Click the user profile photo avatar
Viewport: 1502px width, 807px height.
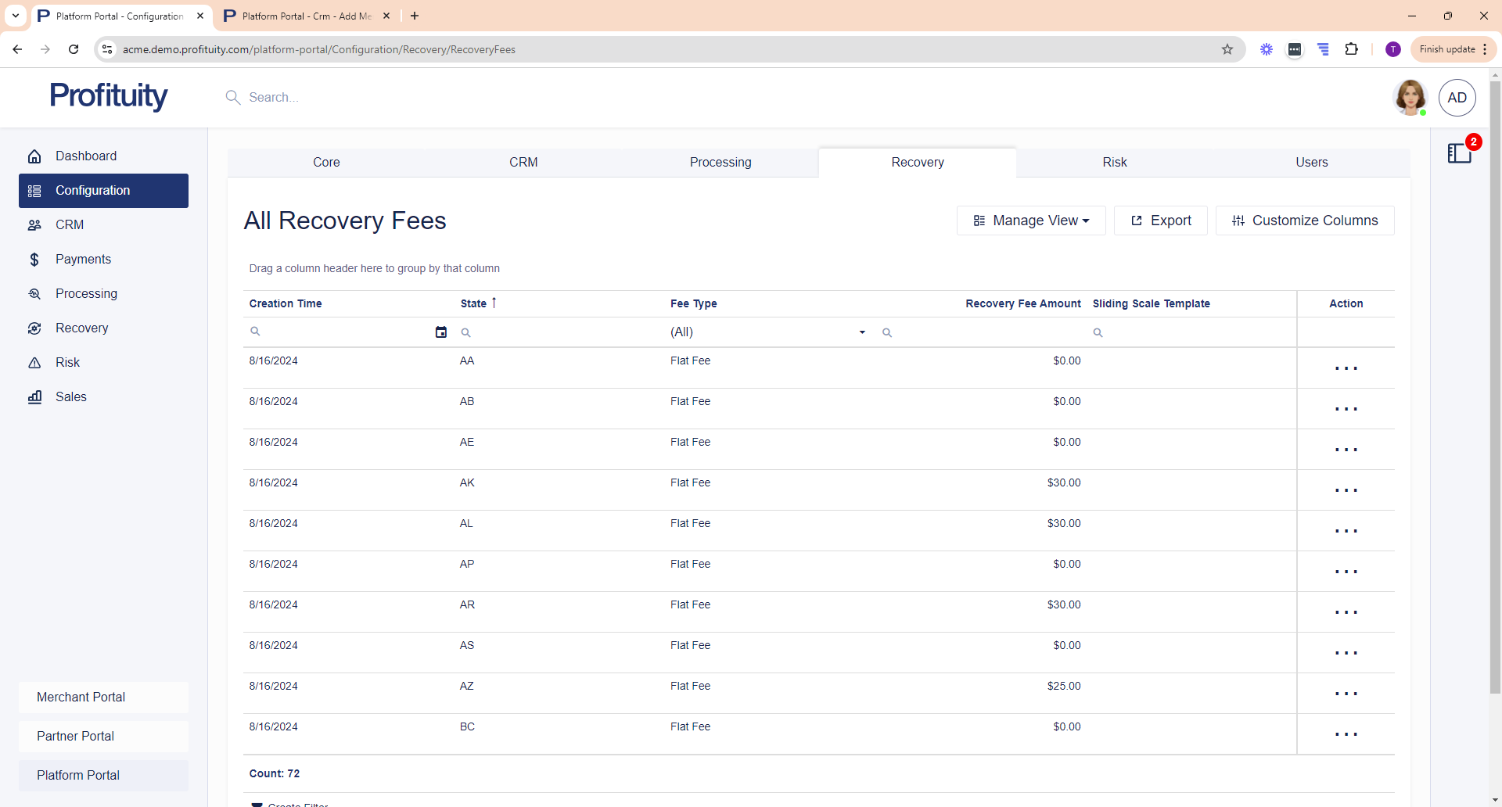click(1410, 98)
